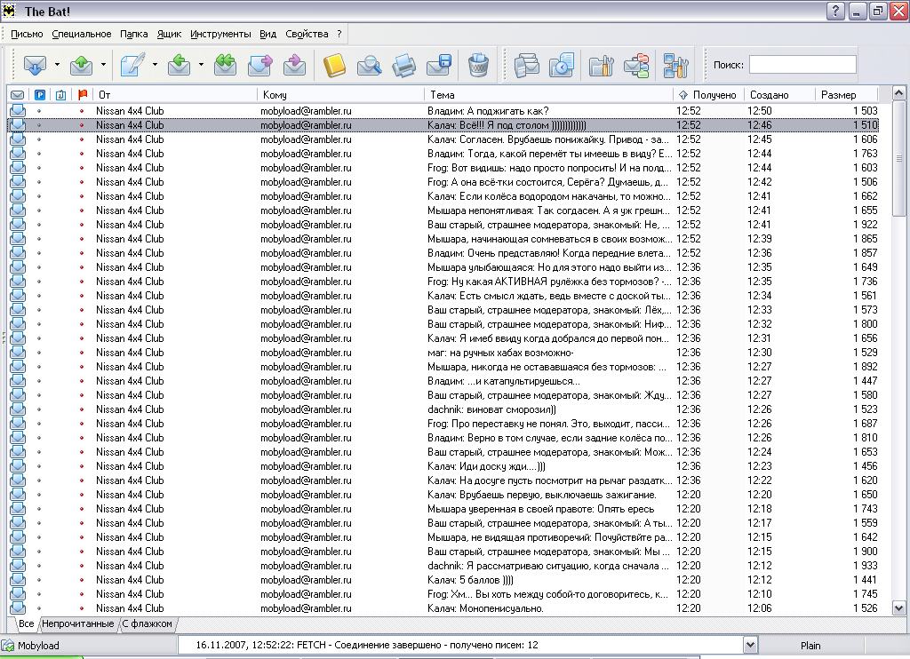The width and height of the screenshot is (910, 659).
Task: Expand the get new mail dropdown arrow
Action: pos(57,65)
